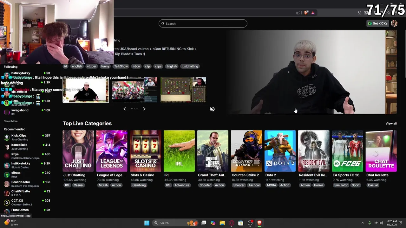Open the Resident Evil Requiem category card
Viewport: 406px width, 228px height.
[x=314, y=151]
